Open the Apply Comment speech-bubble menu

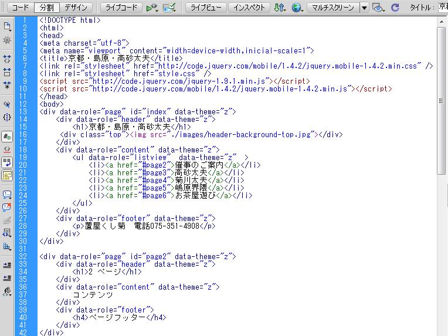[7, 195]
